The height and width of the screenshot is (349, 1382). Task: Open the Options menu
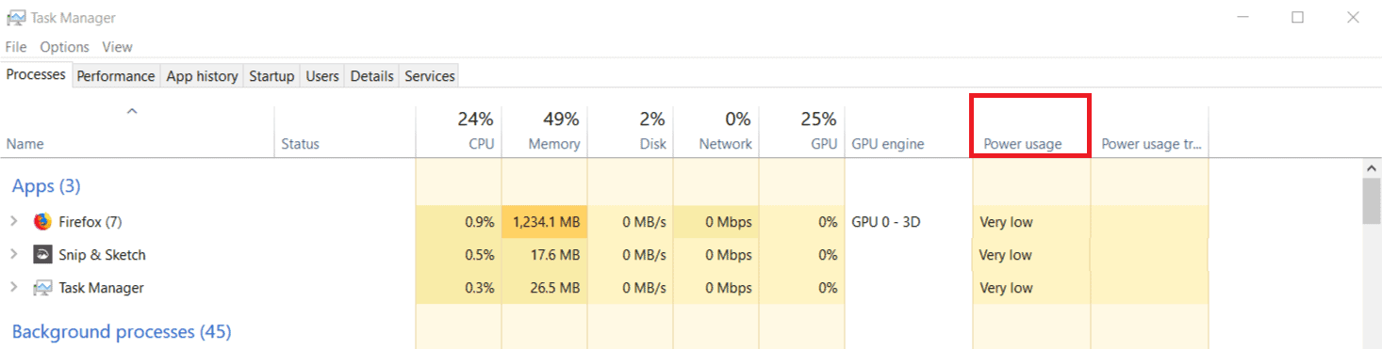[64, 47]
